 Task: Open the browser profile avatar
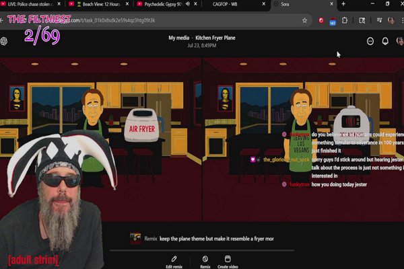pos(391,21)
